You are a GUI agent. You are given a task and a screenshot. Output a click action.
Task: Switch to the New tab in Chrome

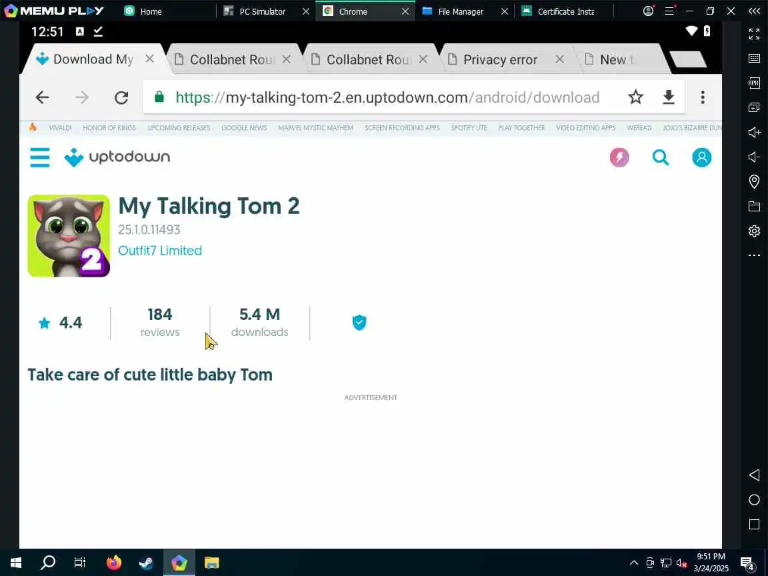[x=617, y=60]
